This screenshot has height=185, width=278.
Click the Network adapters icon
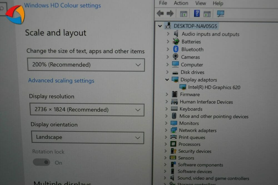[x=173, y=130]
